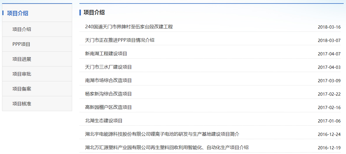Screen dimensions: 346x154
Task: Open 湖北万汇源塑料产业园 project introduction link
Action: pos(167,148)
